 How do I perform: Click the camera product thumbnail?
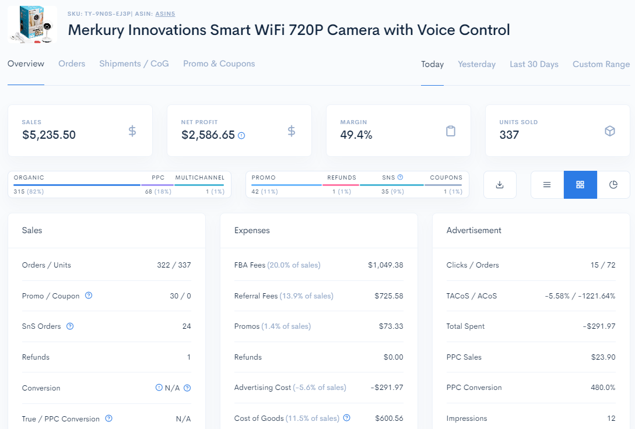coord(33,24)
